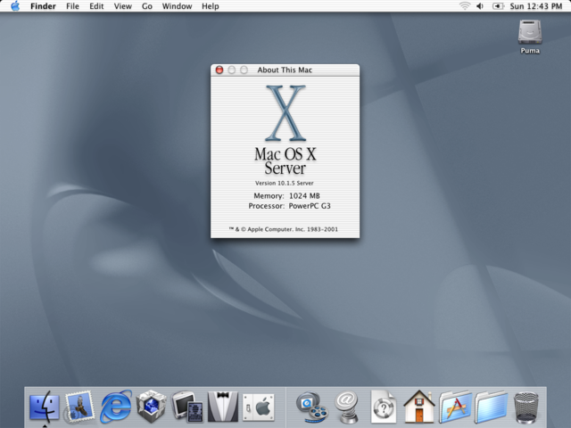Open the globe cube server app in Dock

coord(151,407)
